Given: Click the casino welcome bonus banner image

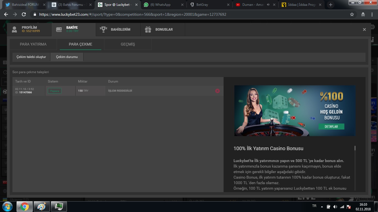Looking at the screenshot, I should (295, 110).
